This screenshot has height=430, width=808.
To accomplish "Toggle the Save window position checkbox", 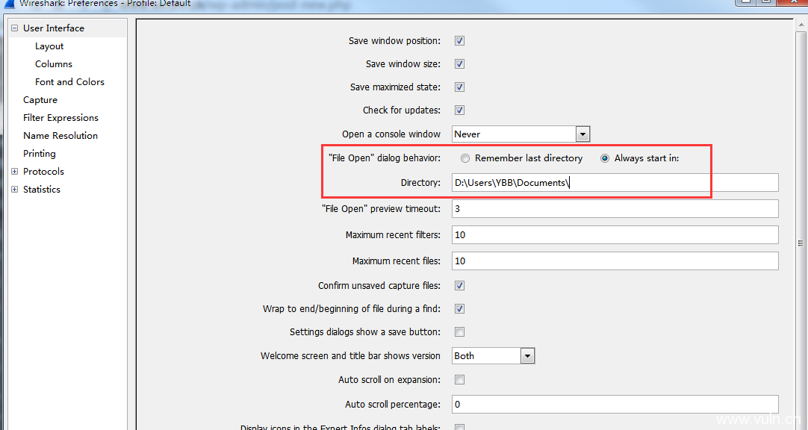I will click(460, 40).
